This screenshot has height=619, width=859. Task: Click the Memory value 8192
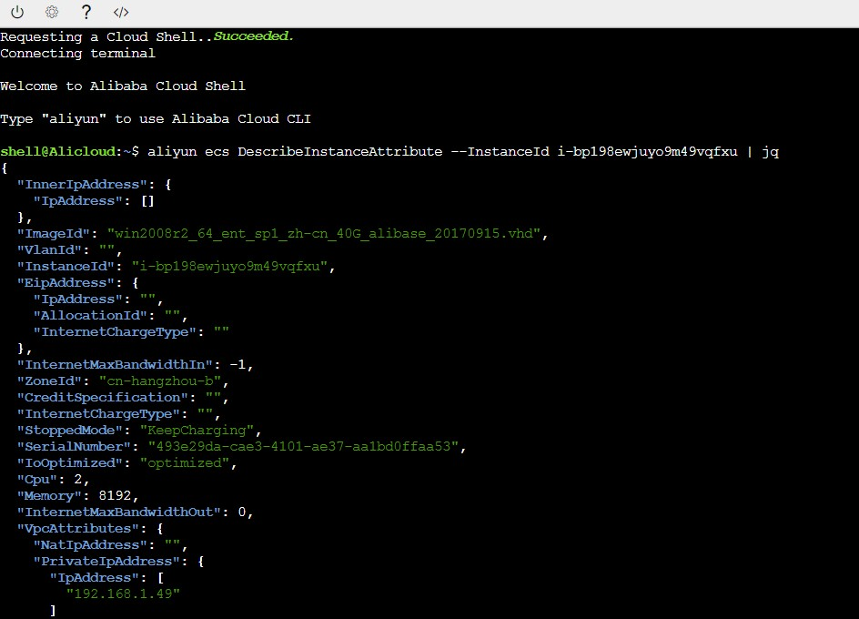tap(115, 495)
